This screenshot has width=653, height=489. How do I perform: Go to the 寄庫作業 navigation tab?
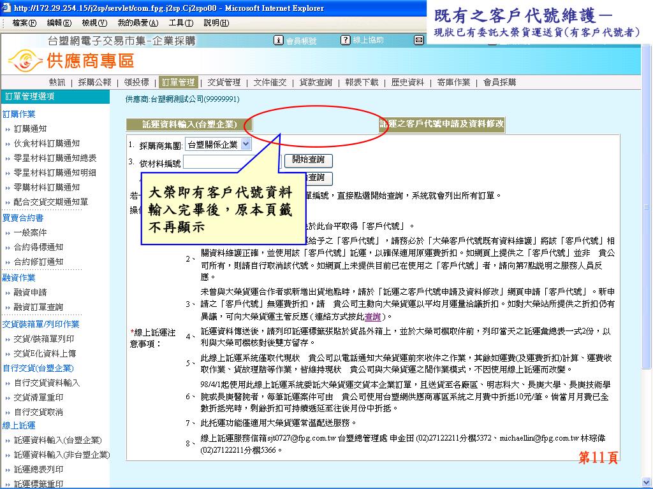tap(453, 82)
